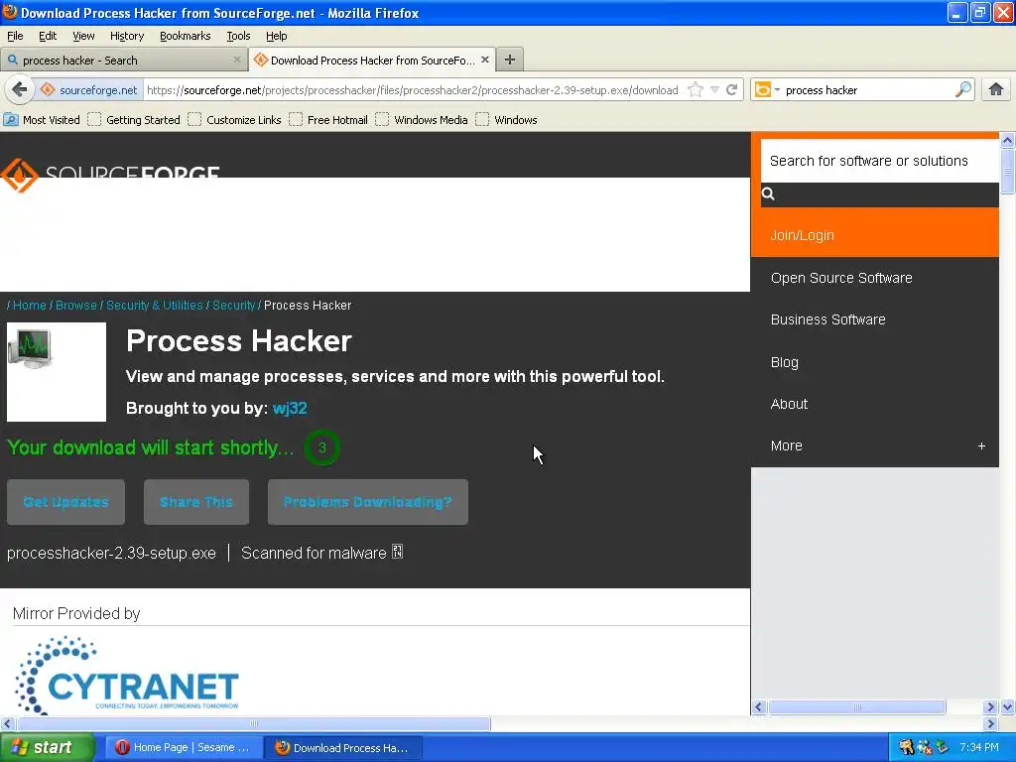Open the History menu
The height and width of the screenshot is (762, 1016).
[x=126, y=36]
